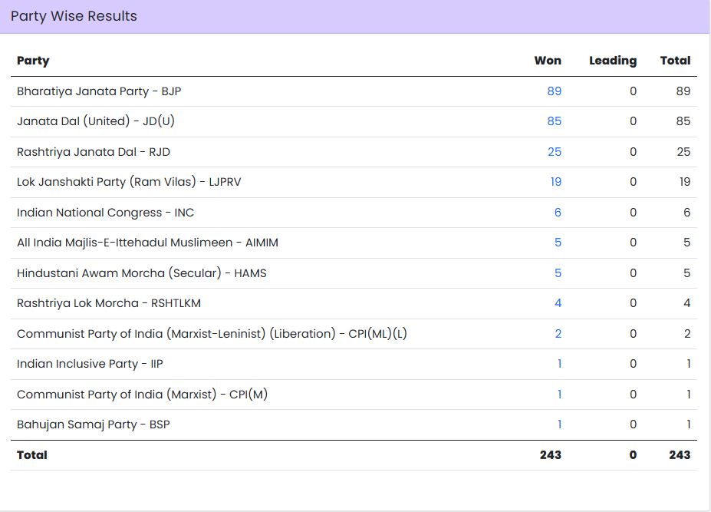Select Rashtriya Janata Dal - RJD text
711x512 pixels.
pos(94,151)
